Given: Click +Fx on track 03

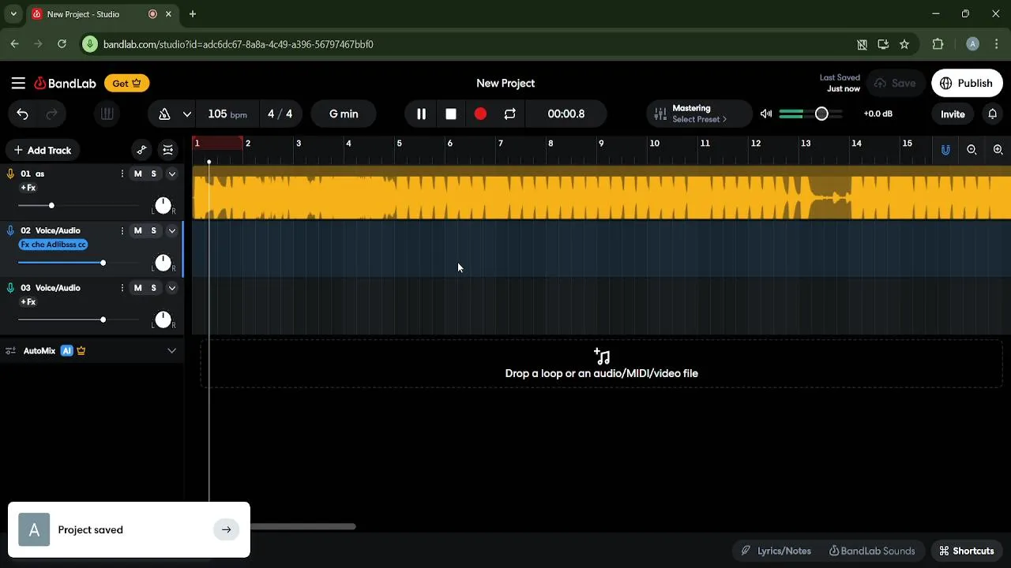Looking at the screenshot, I should (x=28, y=302).
